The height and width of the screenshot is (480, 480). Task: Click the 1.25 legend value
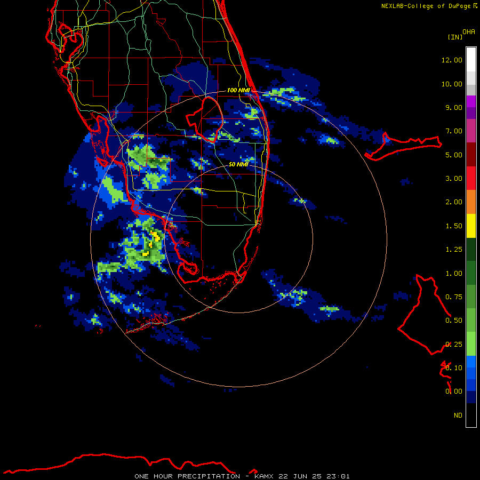[x=454, y=250]
